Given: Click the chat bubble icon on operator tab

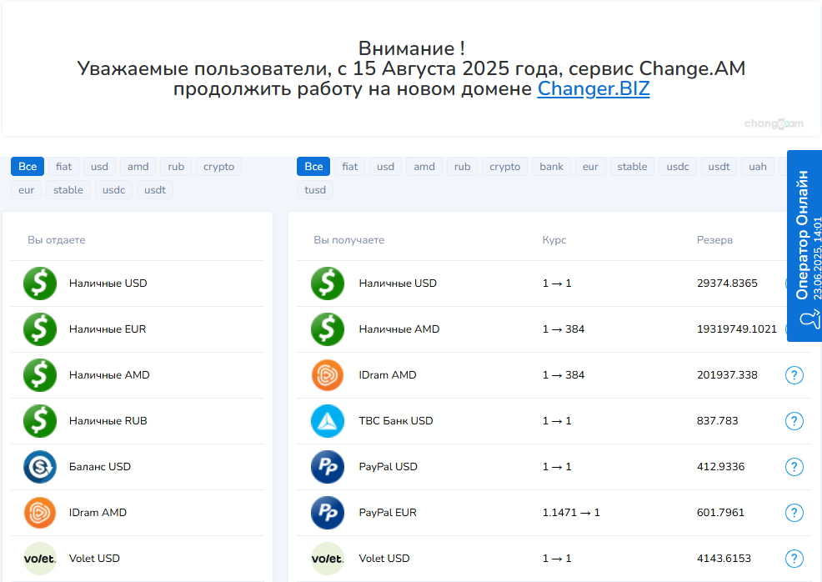Looking at the screenshot, I should [809, 319].
